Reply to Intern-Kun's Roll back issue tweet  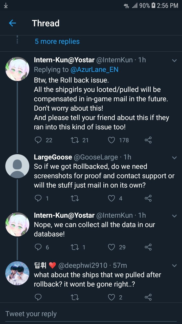tap(38, 140)
